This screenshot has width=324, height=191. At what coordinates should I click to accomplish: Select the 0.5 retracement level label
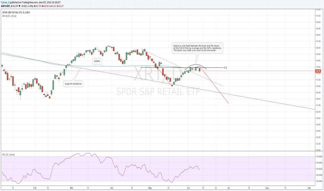(x=225, y=67)
